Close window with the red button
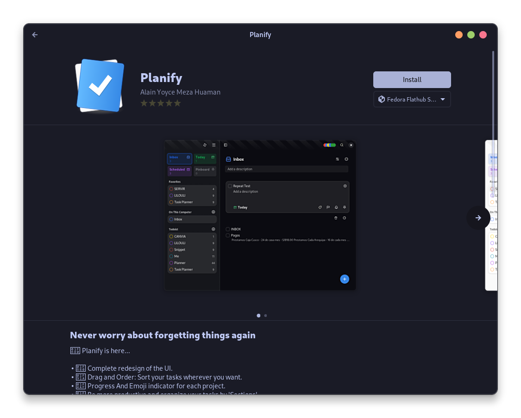The image size is (521, 418). [483, 35]
